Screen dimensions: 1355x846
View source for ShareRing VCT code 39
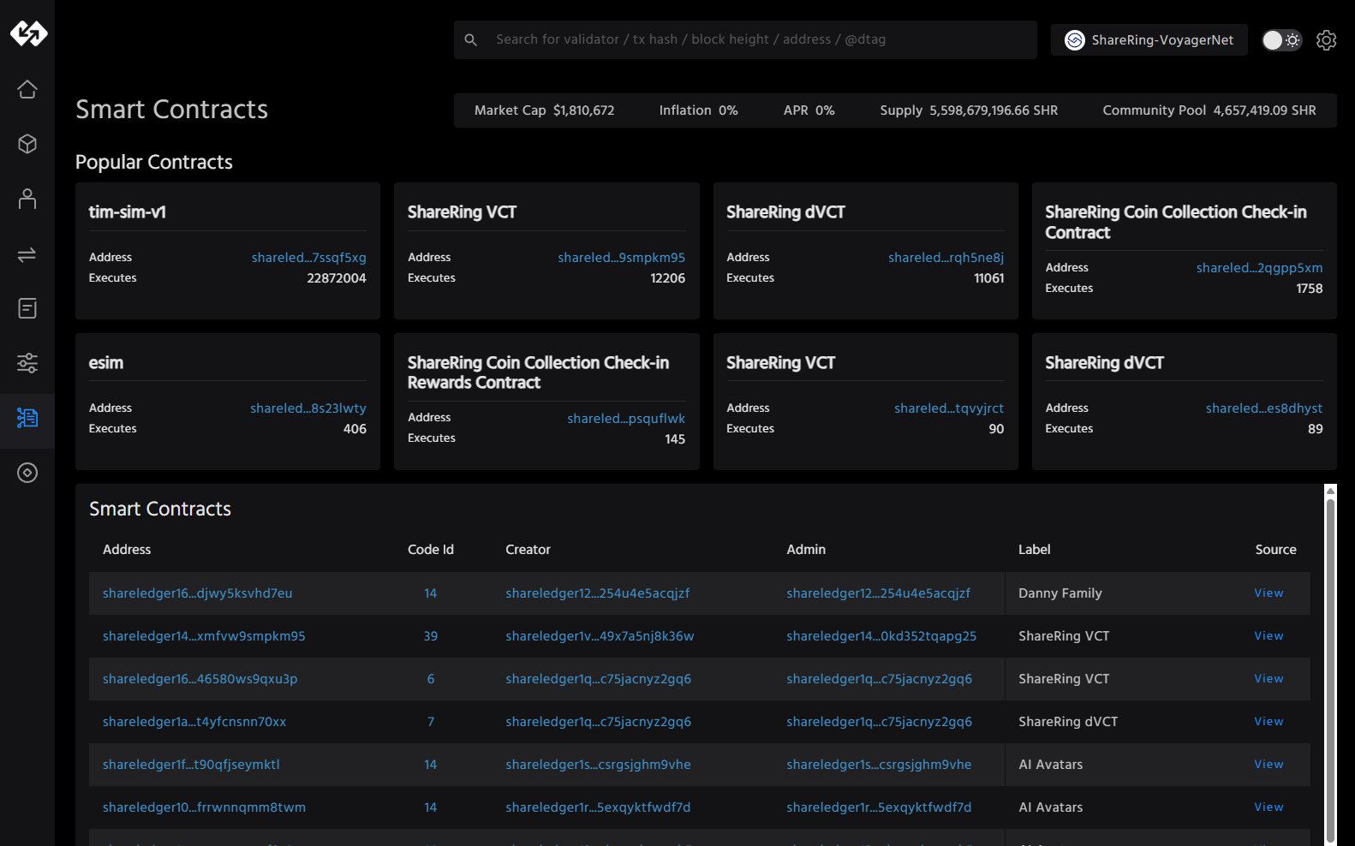(1268, 636)
